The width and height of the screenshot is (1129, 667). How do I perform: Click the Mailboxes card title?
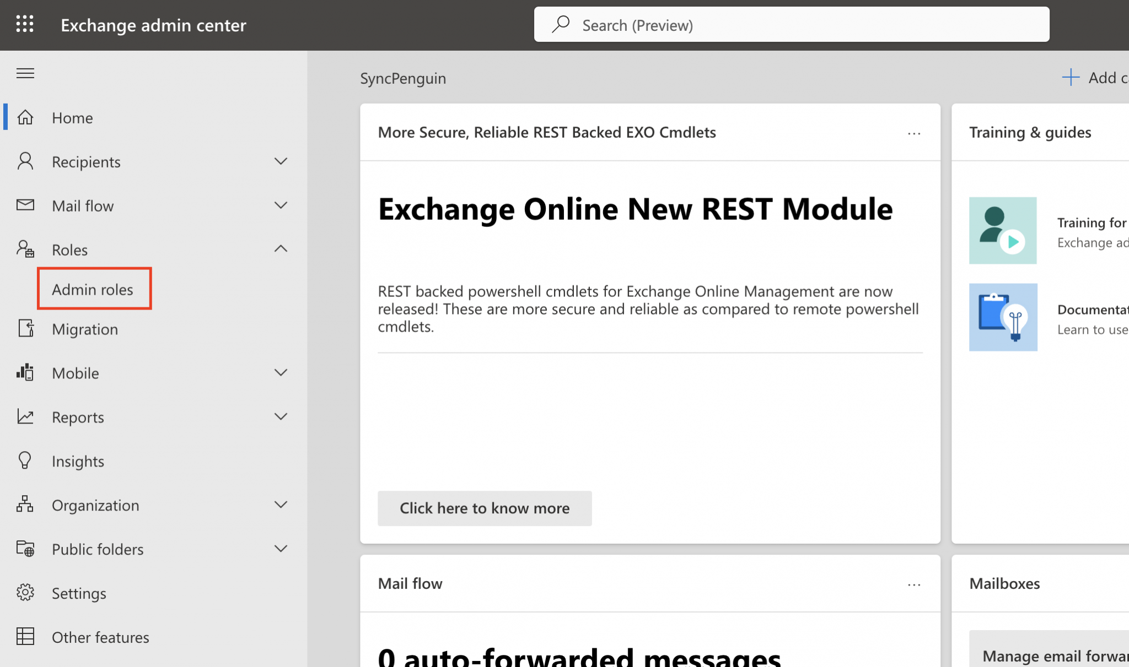click(1004, 583)
